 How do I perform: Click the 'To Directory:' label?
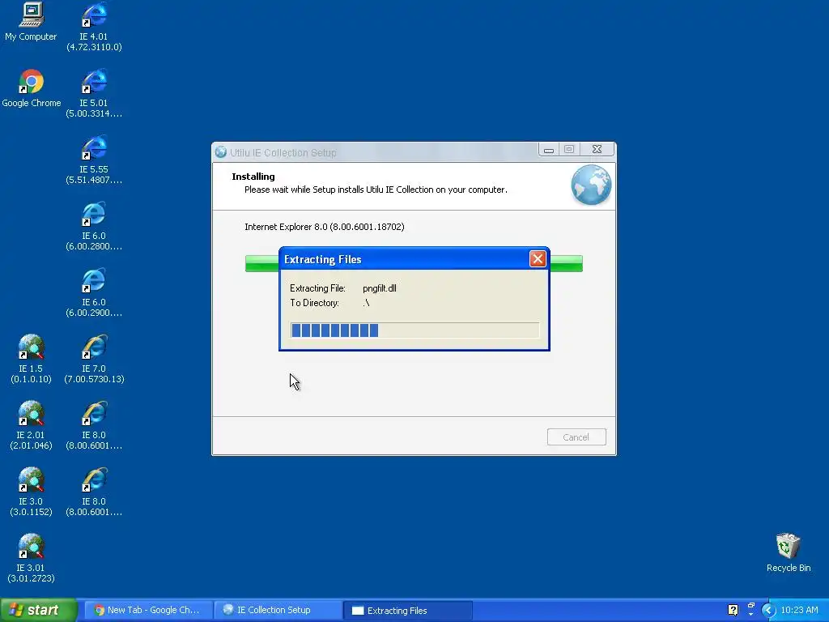(x=315, y=303)
